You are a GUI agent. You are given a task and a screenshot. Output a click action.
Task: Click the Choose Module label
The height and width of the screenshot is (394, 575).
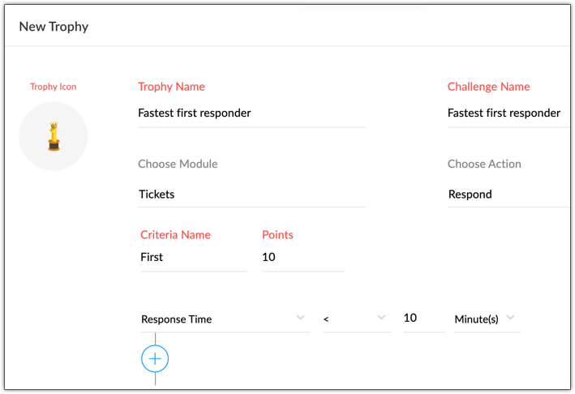pyautogui.click(x=178, y=164)
